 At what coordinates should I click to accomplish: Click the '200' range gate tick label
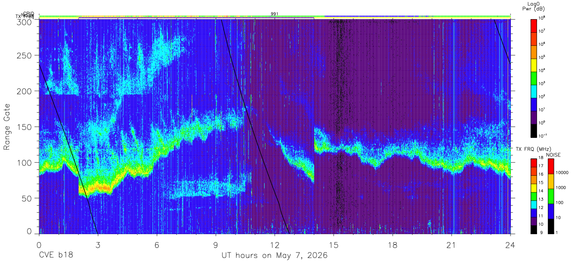25,91
